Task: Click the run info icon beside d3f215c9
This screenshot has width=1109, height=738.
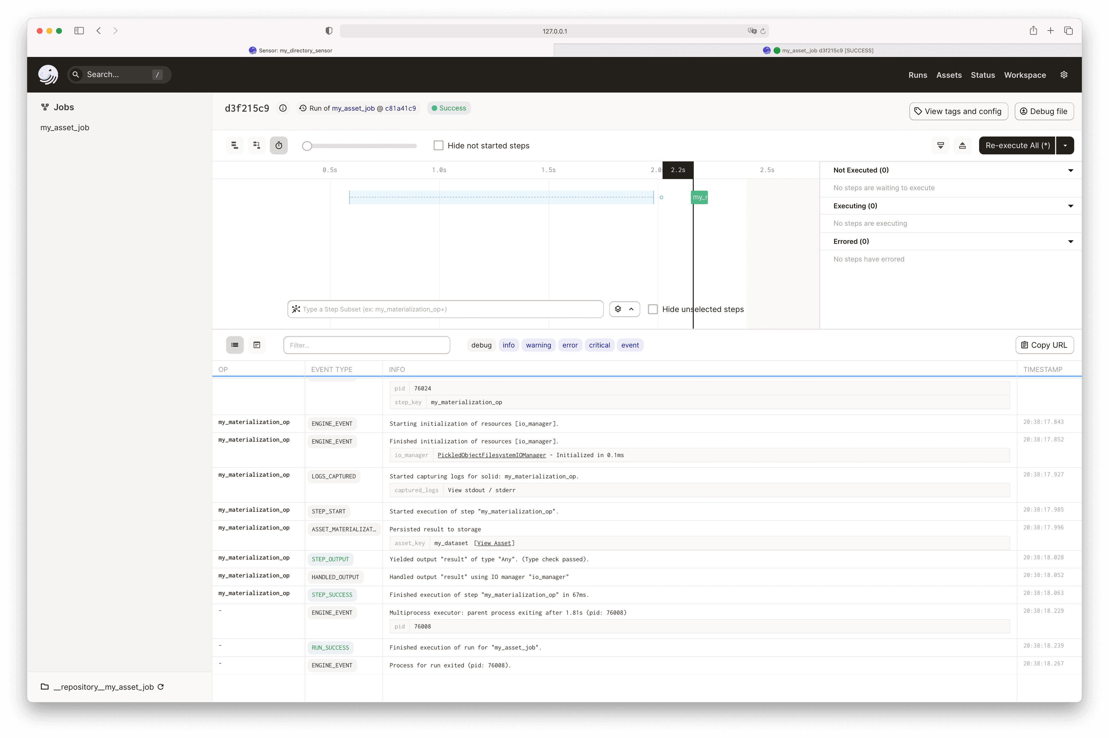Action: pos(282,108)
